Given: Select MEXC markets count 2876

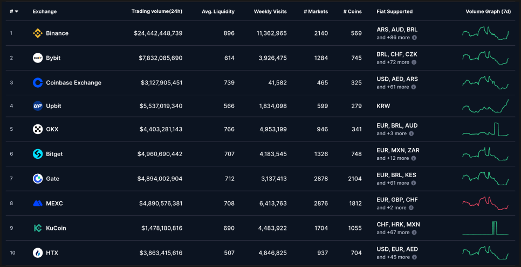Looking at the screenshot, I should pyautogui.click(x=321, y=203).
